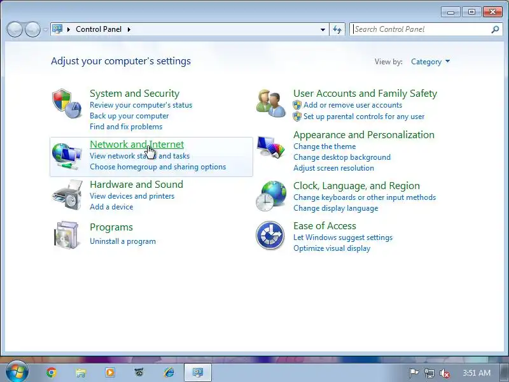Image resolution: width=509 pixels, height=382 pixels.
Task: Expand the arrow before Control Panel breadcrumb
Action: (69, 29)
